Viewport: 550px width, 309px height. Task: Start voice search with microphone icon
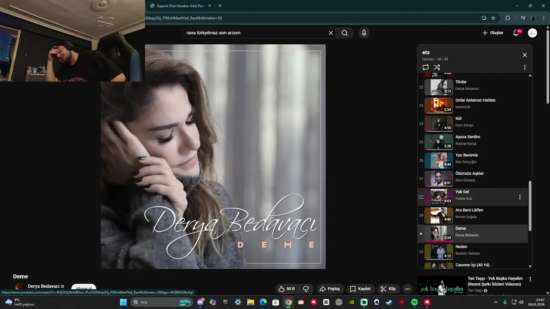(364, 33)
